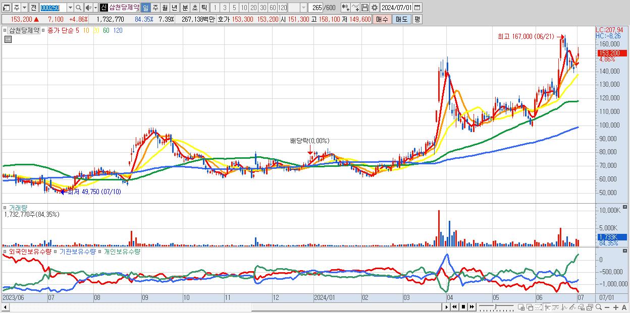Click the crosshair cursor tool icon
630x313 pixels.
[x=547, y=307]
